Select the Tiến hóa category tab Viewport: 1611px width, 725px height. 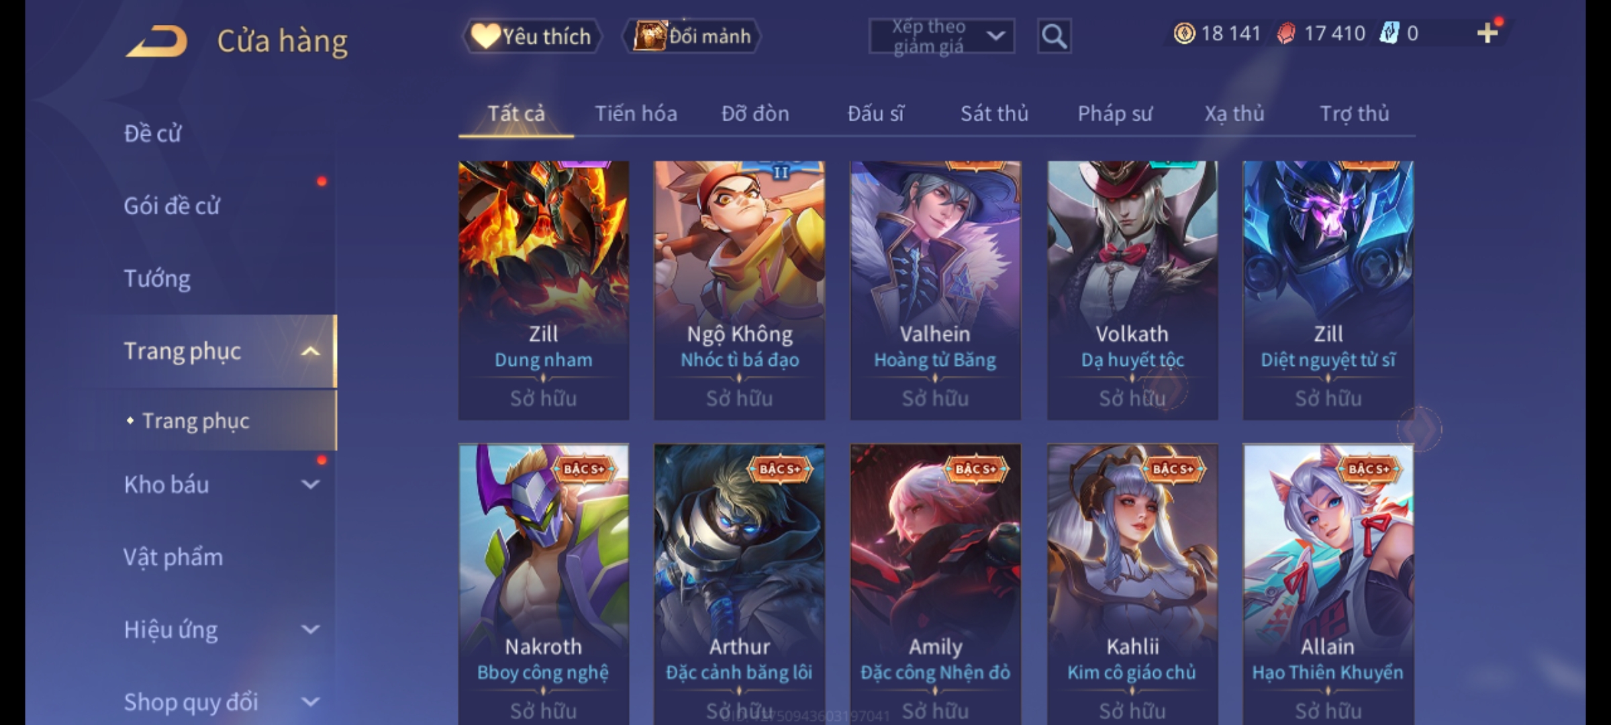pyautogui.click(x=636, y=113)
